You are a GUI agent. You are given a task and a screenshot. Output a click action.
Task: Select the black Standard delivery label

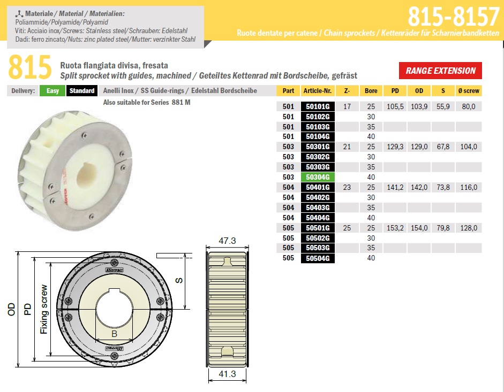point(82,91)
